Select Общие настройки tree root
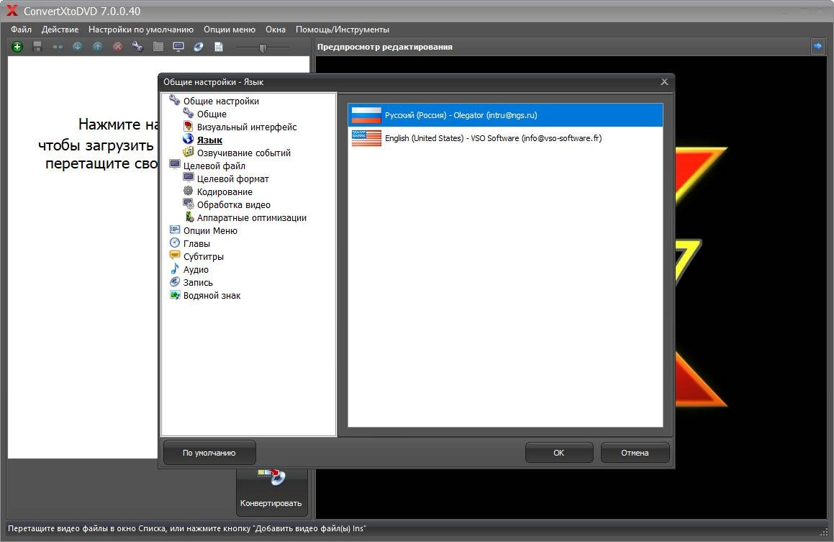834x542 pixels. click(221, 101)
